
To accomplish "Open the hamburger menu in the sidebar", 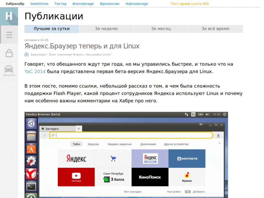I will (9, 35).
